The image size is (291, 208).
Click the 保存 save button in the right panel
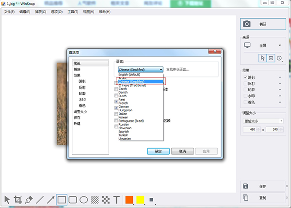click(x=263, y=186)
